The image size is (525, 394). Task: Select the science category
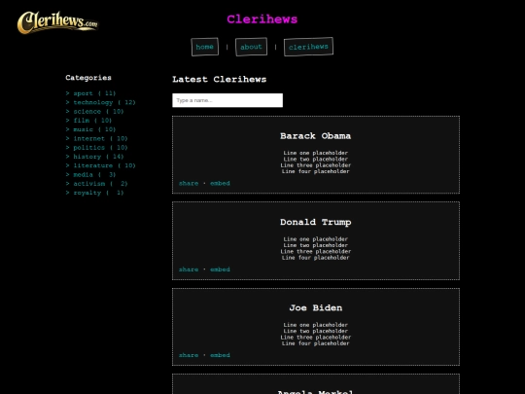tap(94, 112)
